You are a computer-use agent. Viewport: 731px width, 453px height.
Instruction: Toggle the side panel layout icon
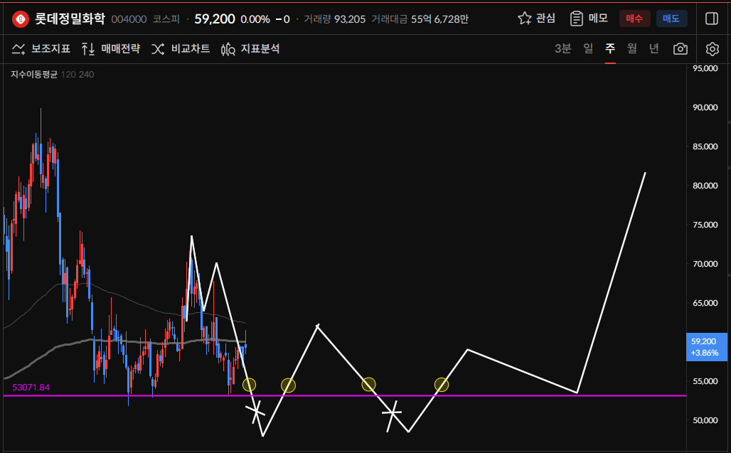click(712, 18)
